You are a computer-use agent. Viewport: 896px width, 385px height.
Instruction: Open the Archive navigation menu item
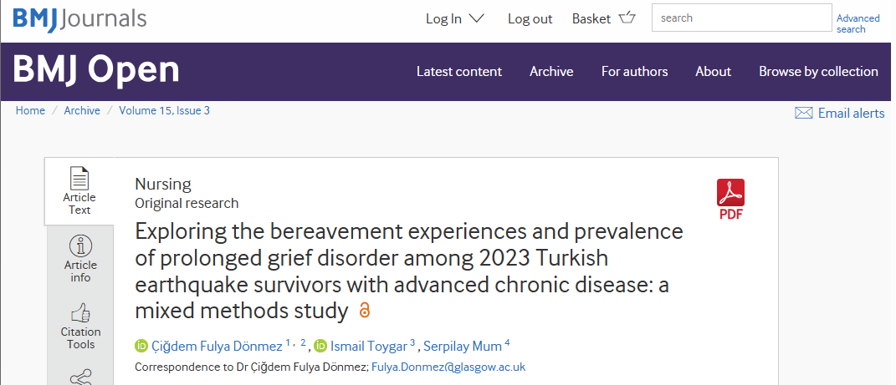[x=551, y=71]
